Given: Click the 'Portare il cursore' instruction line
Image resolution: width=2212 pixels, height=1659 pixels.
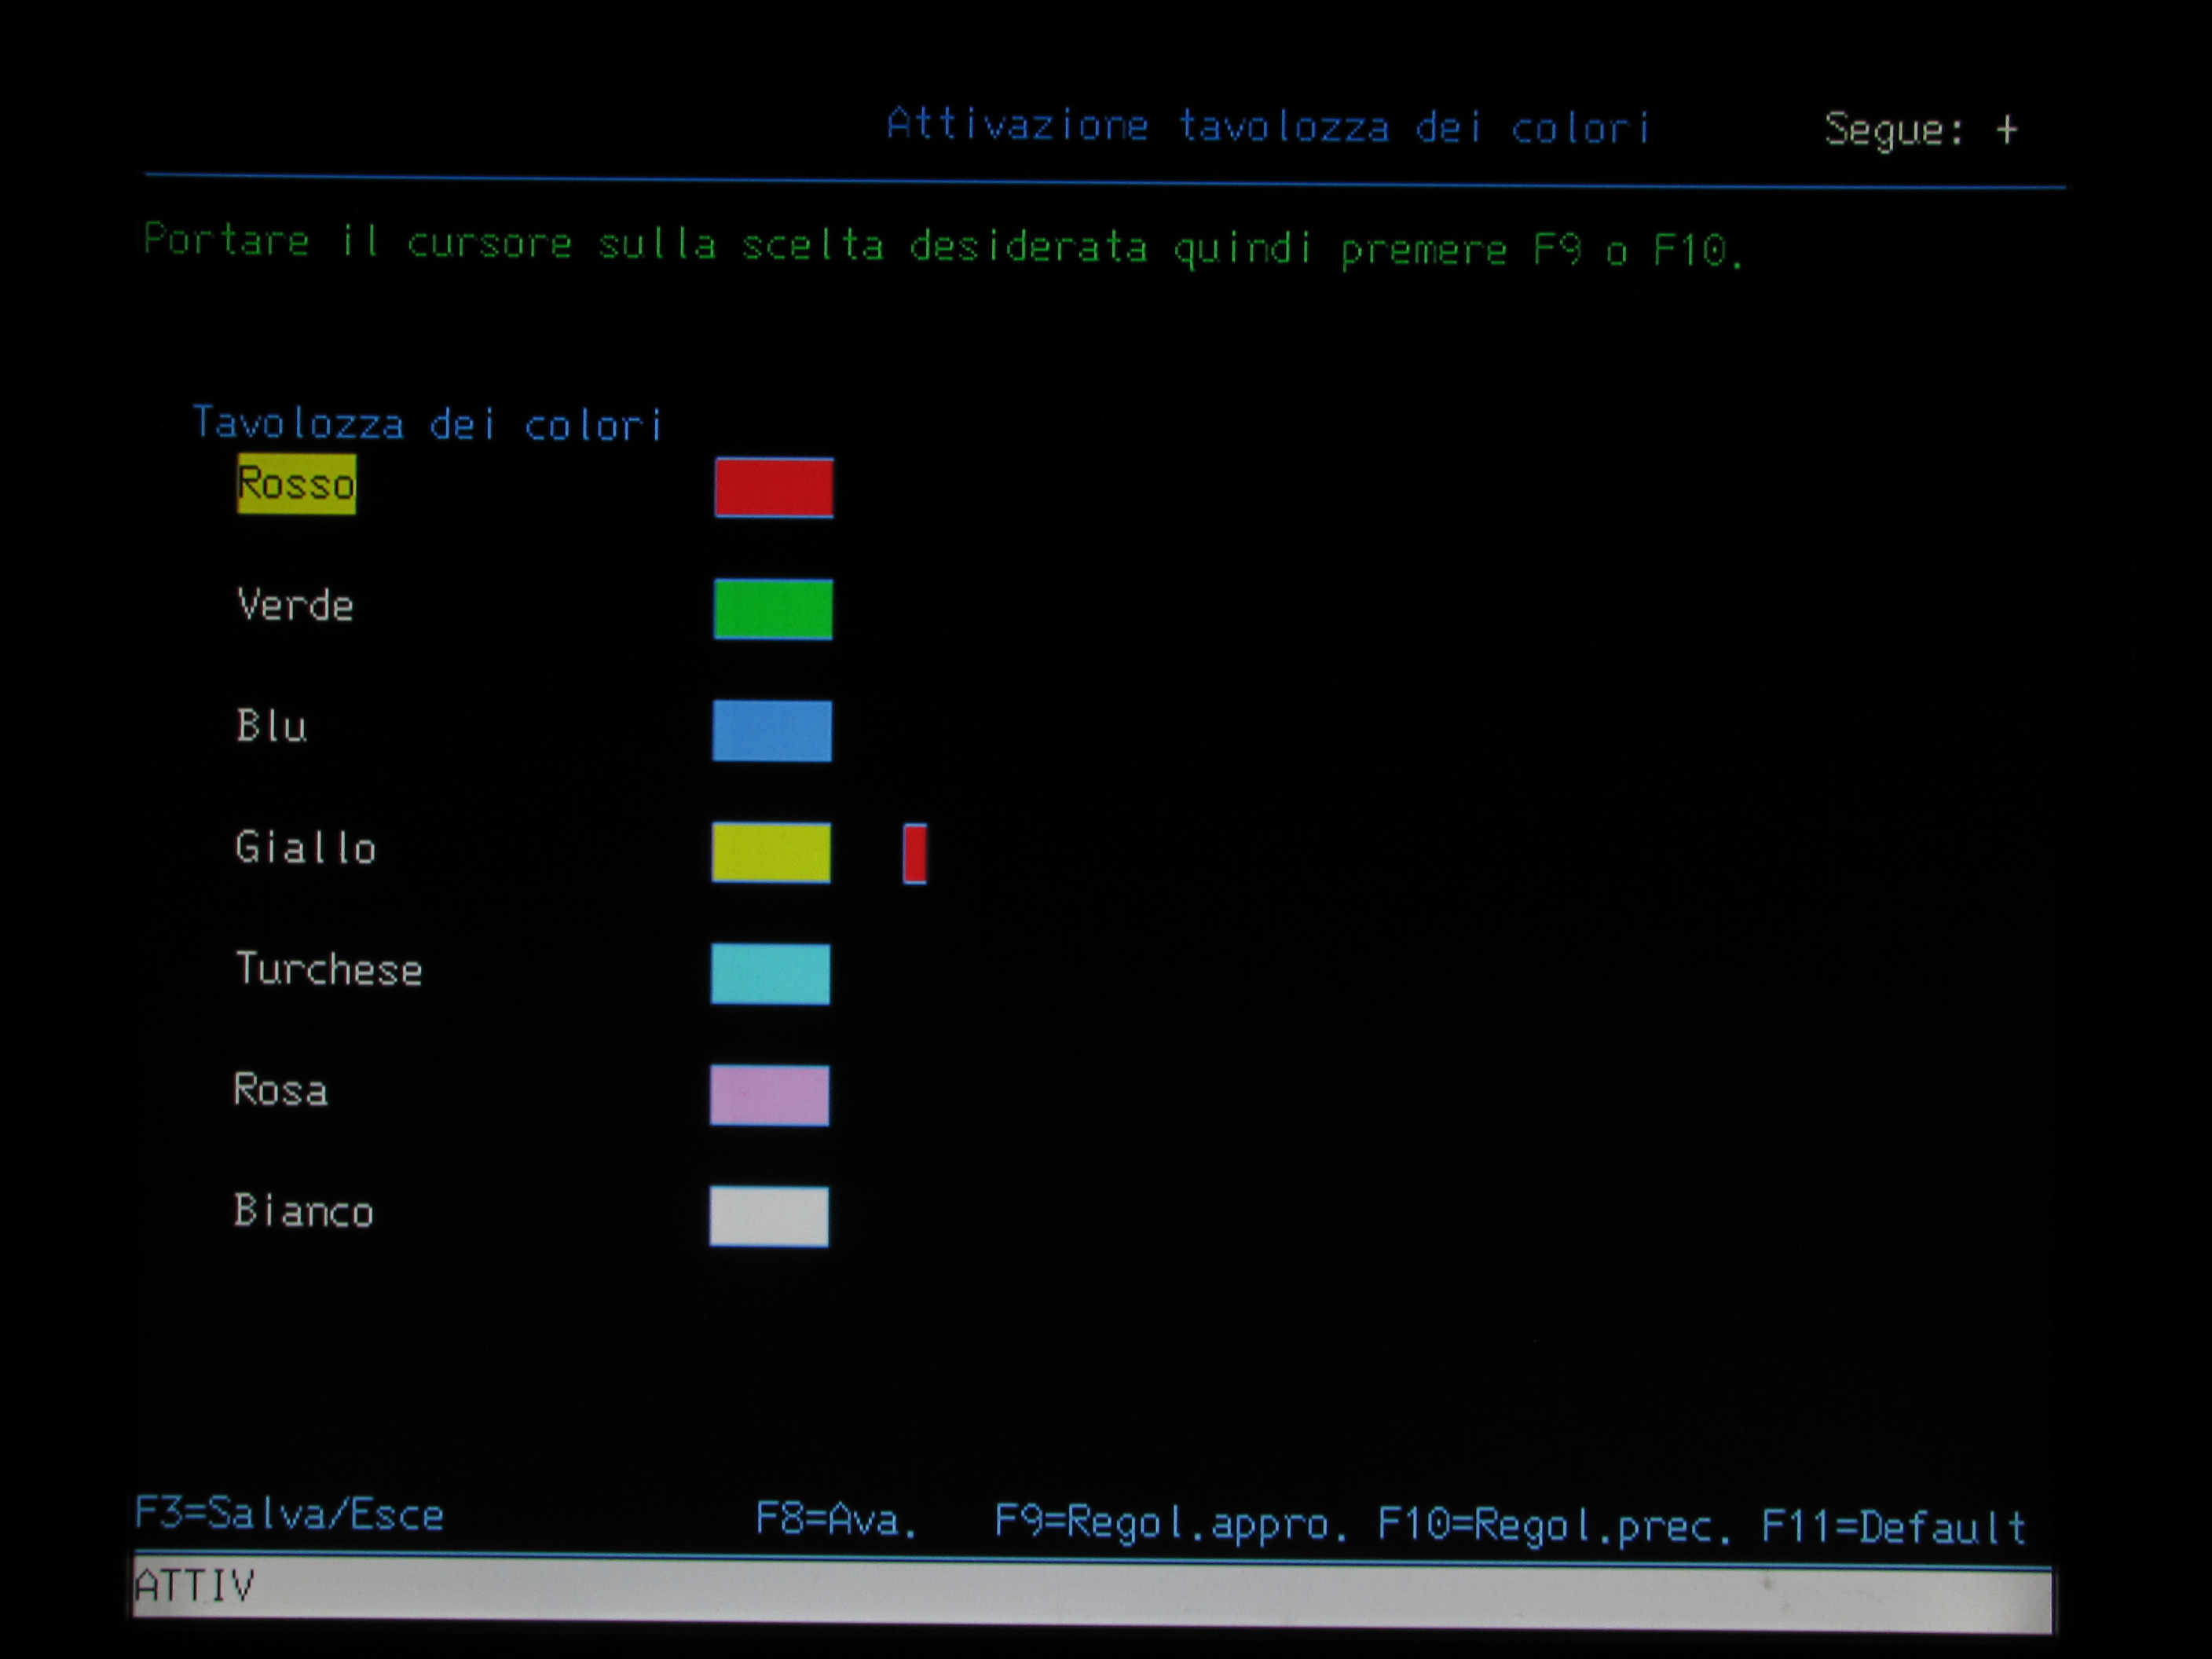Looking at the screenshot, I should point(943,246).
